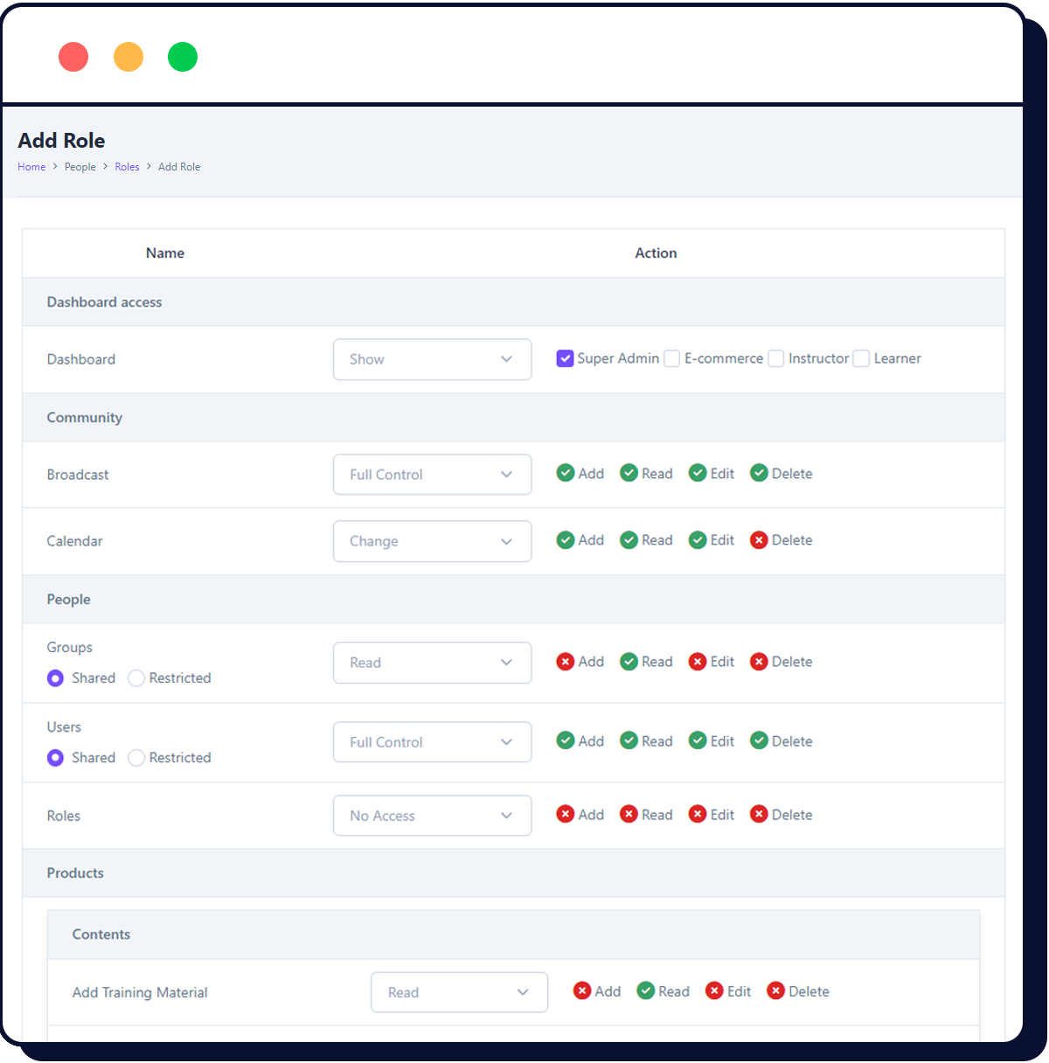Click the red Add icon for Add Training Material

click(583, 990)
